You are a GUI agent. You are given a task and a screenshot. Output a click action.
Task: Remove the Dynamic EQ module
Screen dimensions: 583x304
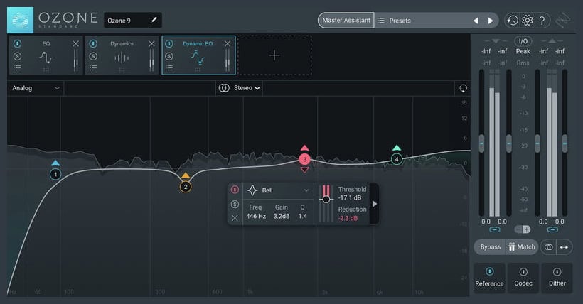pos(228,44)
